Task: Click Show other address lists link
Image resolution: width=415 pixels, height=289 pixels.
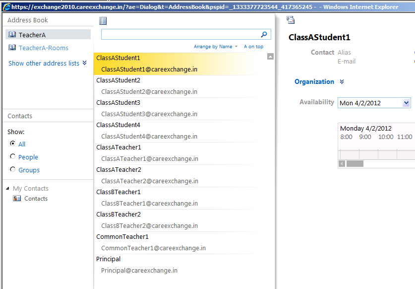Action: click(x=44, y=63)
